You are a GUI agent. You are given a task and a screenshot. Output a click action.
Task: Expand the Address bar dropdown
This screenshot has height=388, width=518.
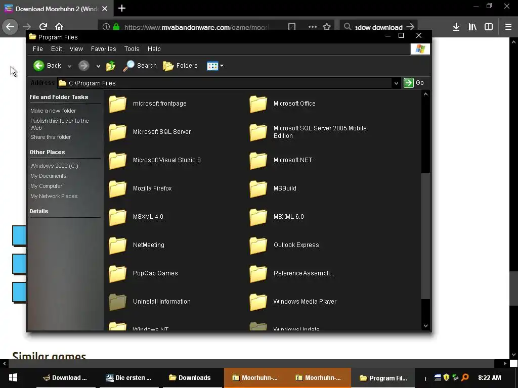pyautogui.click(x=396, y=83)
